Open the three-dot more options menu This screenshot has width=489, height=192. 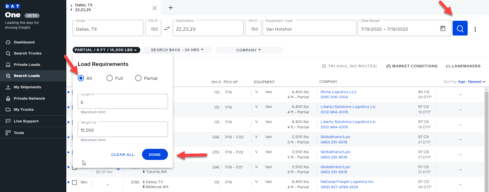[x=475, y=29]
